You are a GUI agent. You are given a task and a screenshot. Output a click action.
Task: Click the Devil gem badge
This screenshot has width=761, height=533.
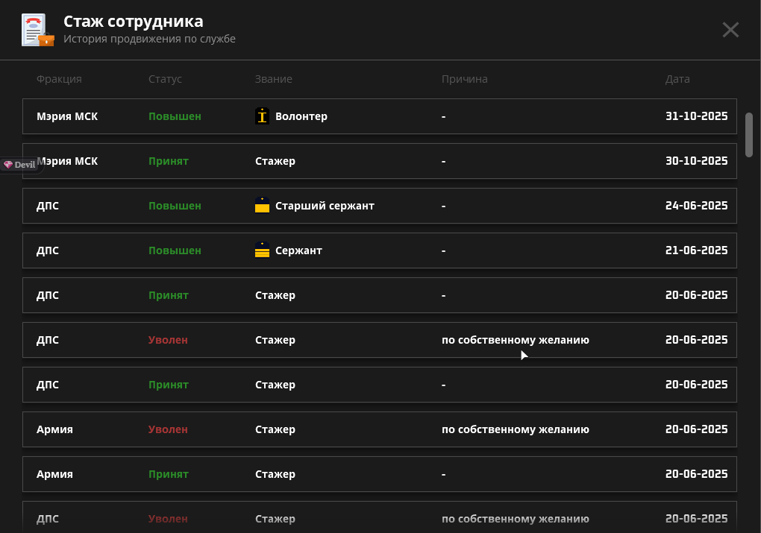(20, 165)
